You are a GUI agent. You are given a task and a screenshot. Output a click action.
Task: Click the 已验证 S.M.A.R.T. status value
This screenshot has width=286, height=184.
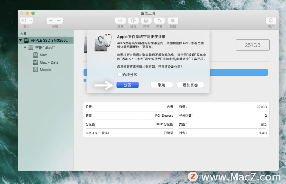[x=168, y=133]
